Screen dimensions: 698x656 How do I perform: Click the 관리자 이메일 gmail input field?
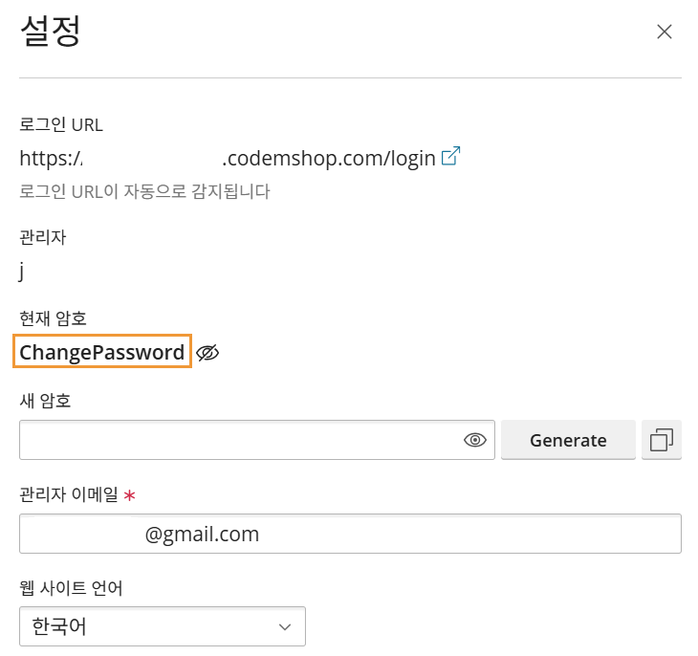click(x=350, y=534)
